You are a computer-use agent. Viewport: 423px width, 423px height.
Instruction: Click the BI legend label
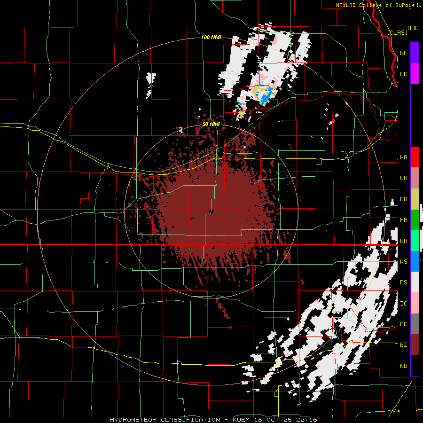coord(403,345)
